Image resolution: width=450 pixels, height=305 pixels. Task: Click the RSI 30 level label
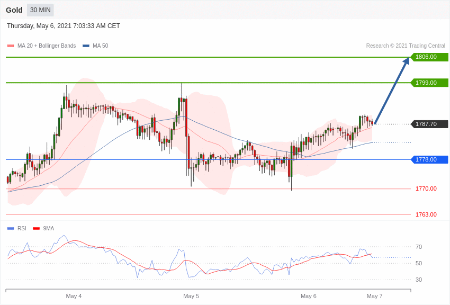418,280
